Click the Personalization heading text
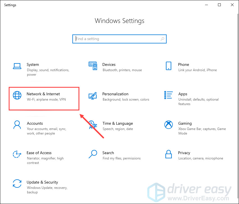The width and height of the screenshot is (239, 204). pos(115,94)
